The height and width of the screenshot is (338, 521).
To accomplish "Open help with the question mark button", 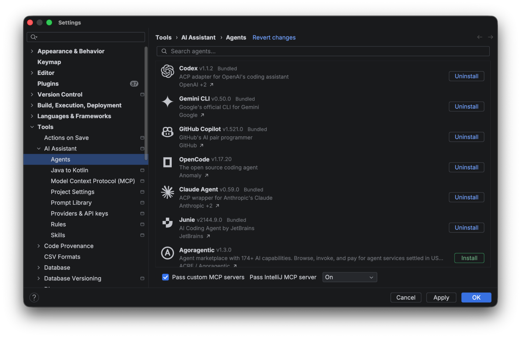I will 34,297.
